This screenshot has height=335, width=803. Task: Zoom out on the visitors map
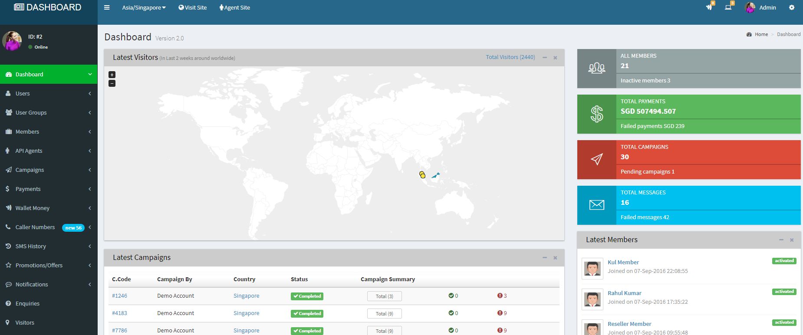tap(112, 83)
